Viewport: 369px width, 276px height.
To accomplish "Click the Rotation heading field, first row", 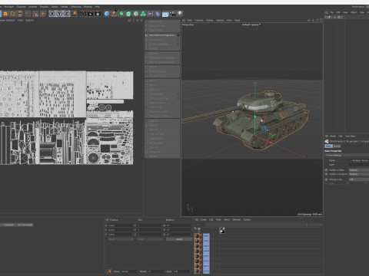I will 178,225.
